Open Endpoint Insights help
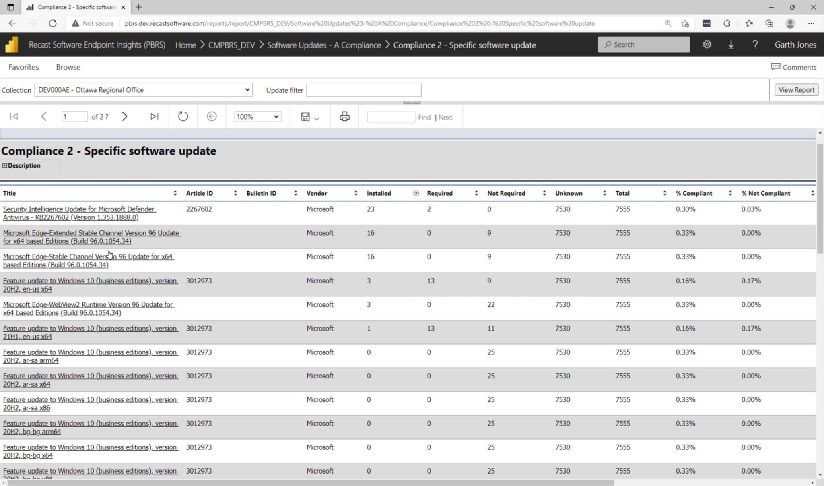This screenshot has width=824, height=486. tap(755, 44)
